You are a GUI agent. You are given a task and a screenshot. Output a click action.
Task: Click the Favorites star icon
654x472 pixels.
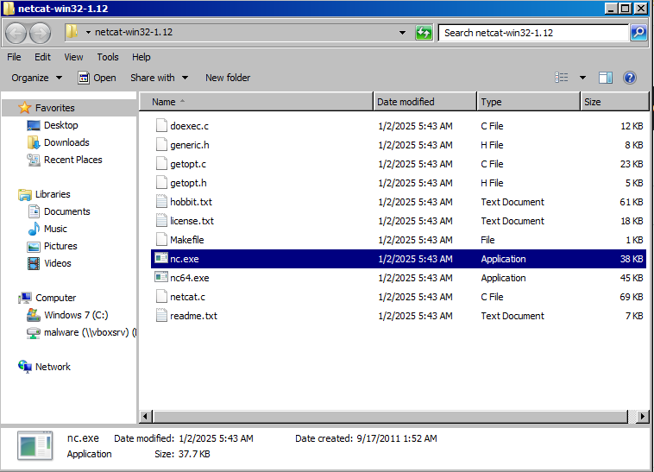(25, 108)
